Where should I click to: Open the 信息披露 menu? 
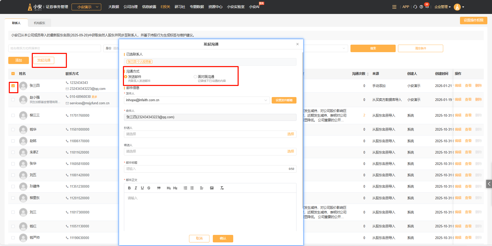pos(149,7)
